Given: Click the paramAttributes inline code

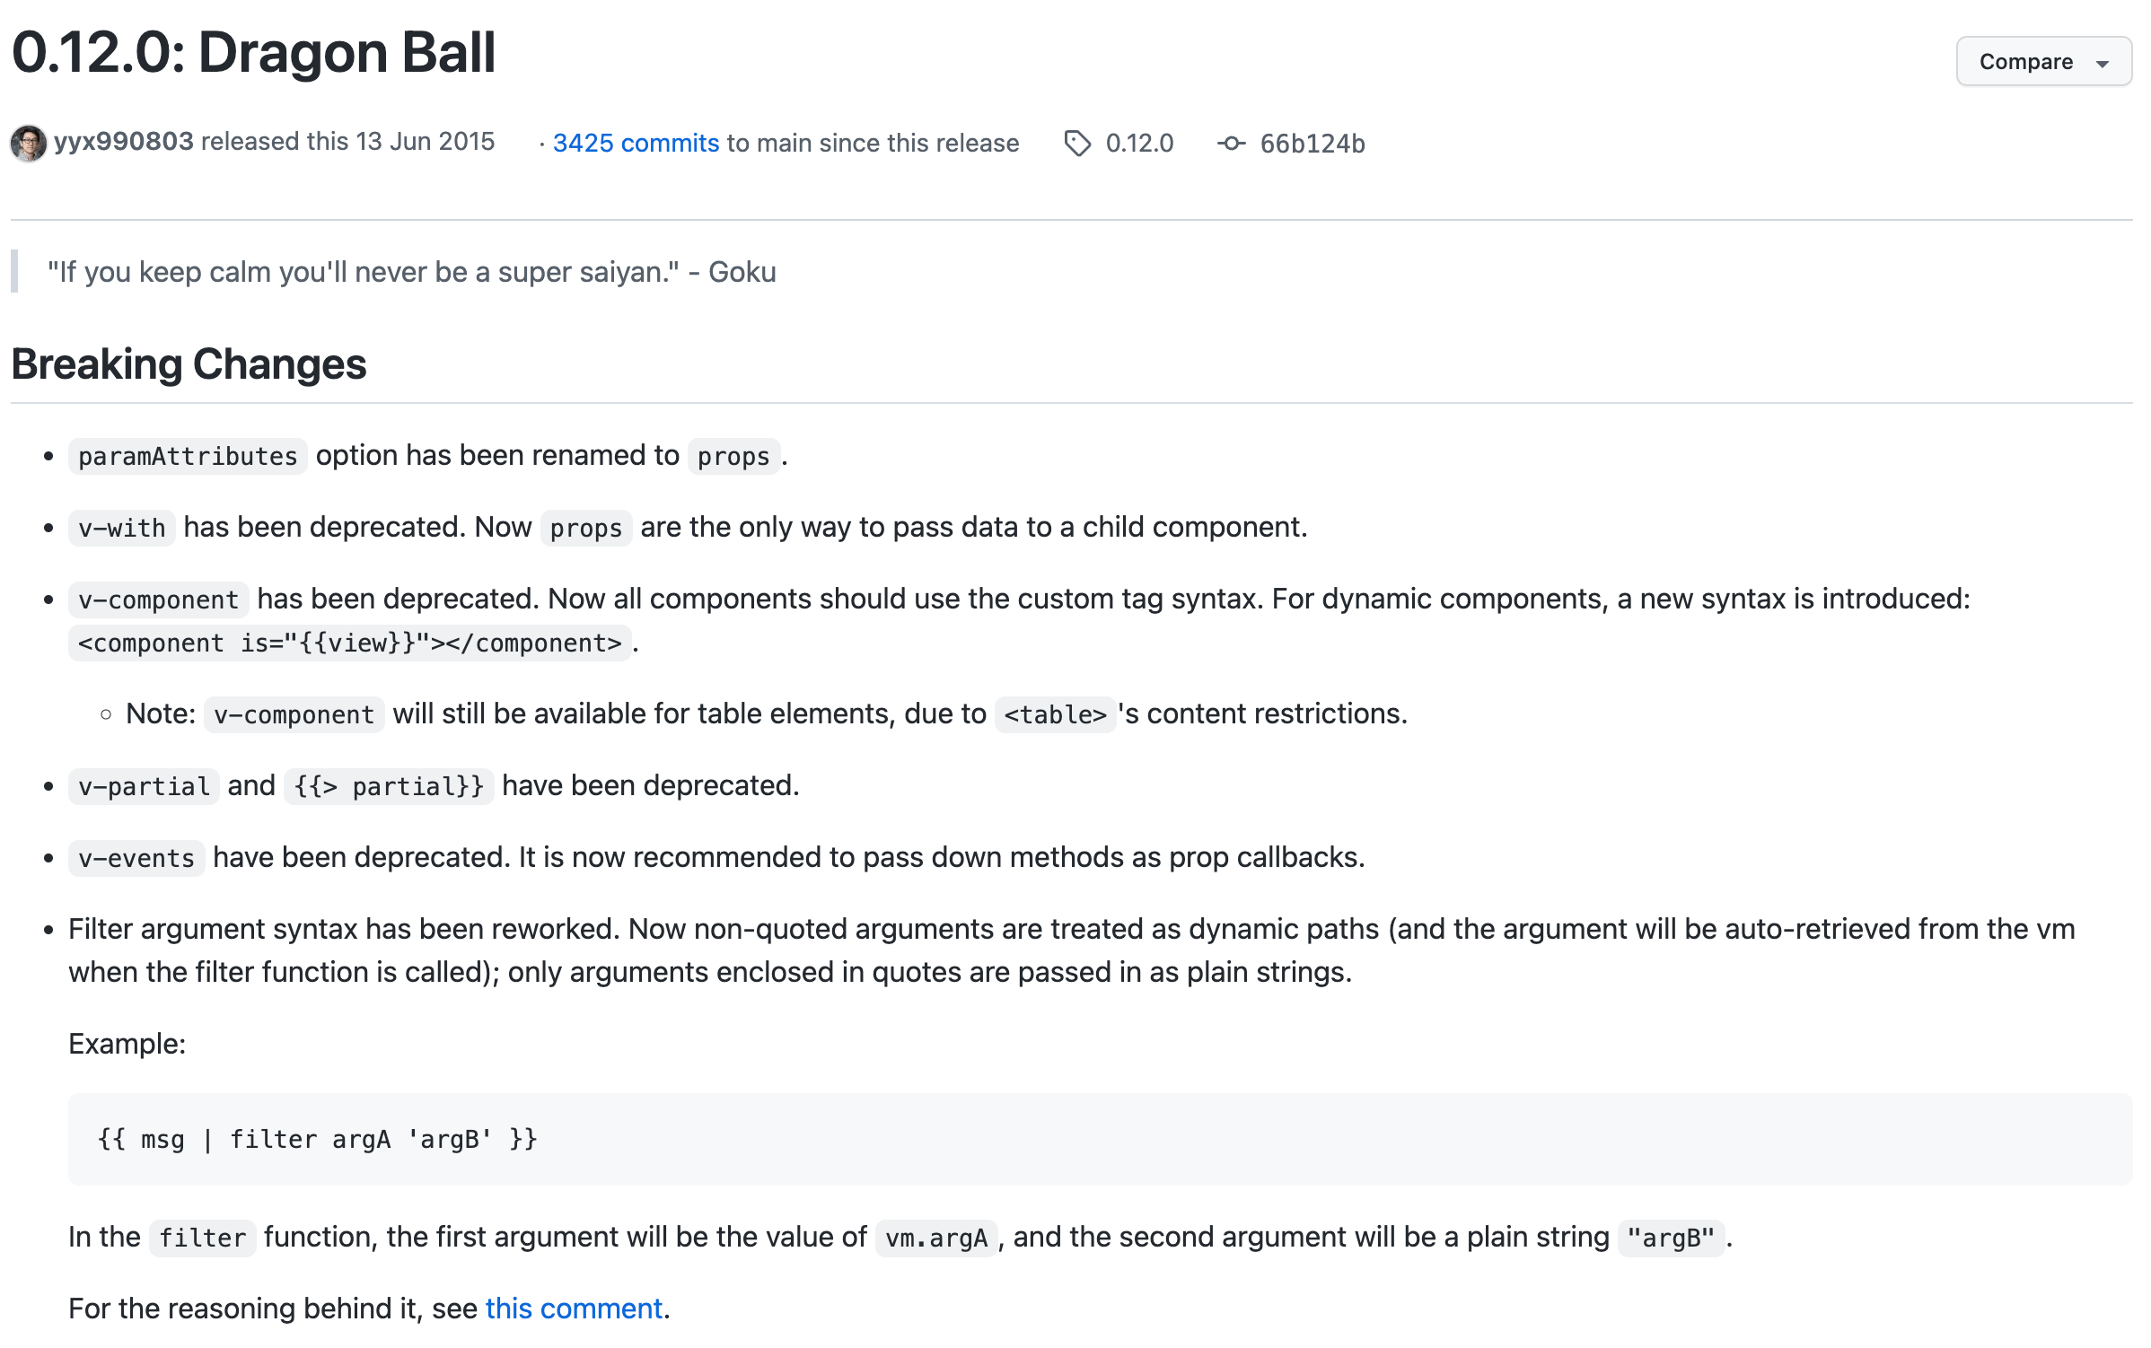Looking at the screenshot, I should [187, 456].
